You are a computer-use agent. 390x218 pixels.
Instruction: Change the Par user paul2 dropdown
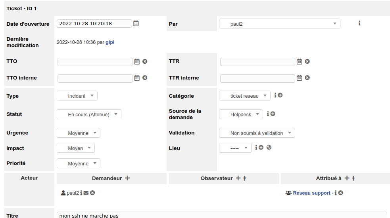coord(280,24)
